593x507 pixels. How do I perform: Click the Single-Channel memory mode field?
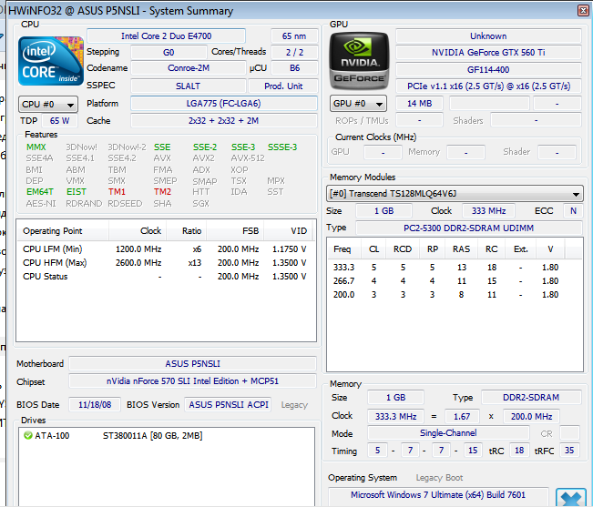[x=447, y=433]
